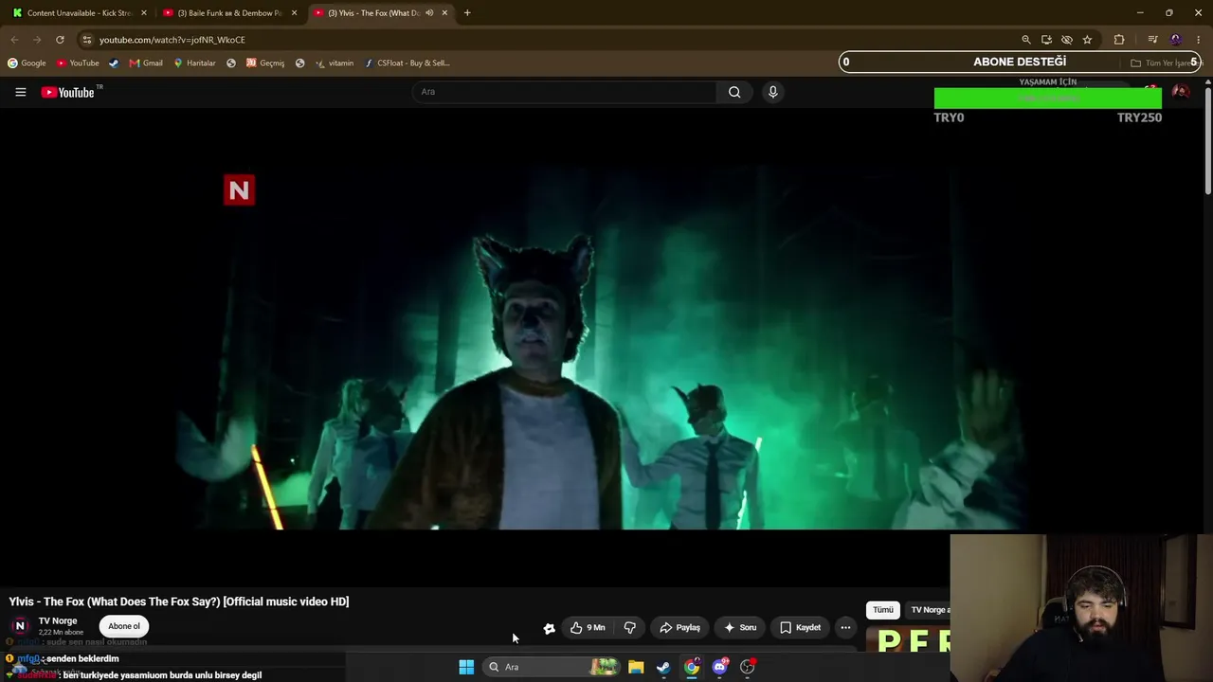This screenshot has height=682, width=1213.
Task: Click the browser address bar URL
Action: coord(172,40)
